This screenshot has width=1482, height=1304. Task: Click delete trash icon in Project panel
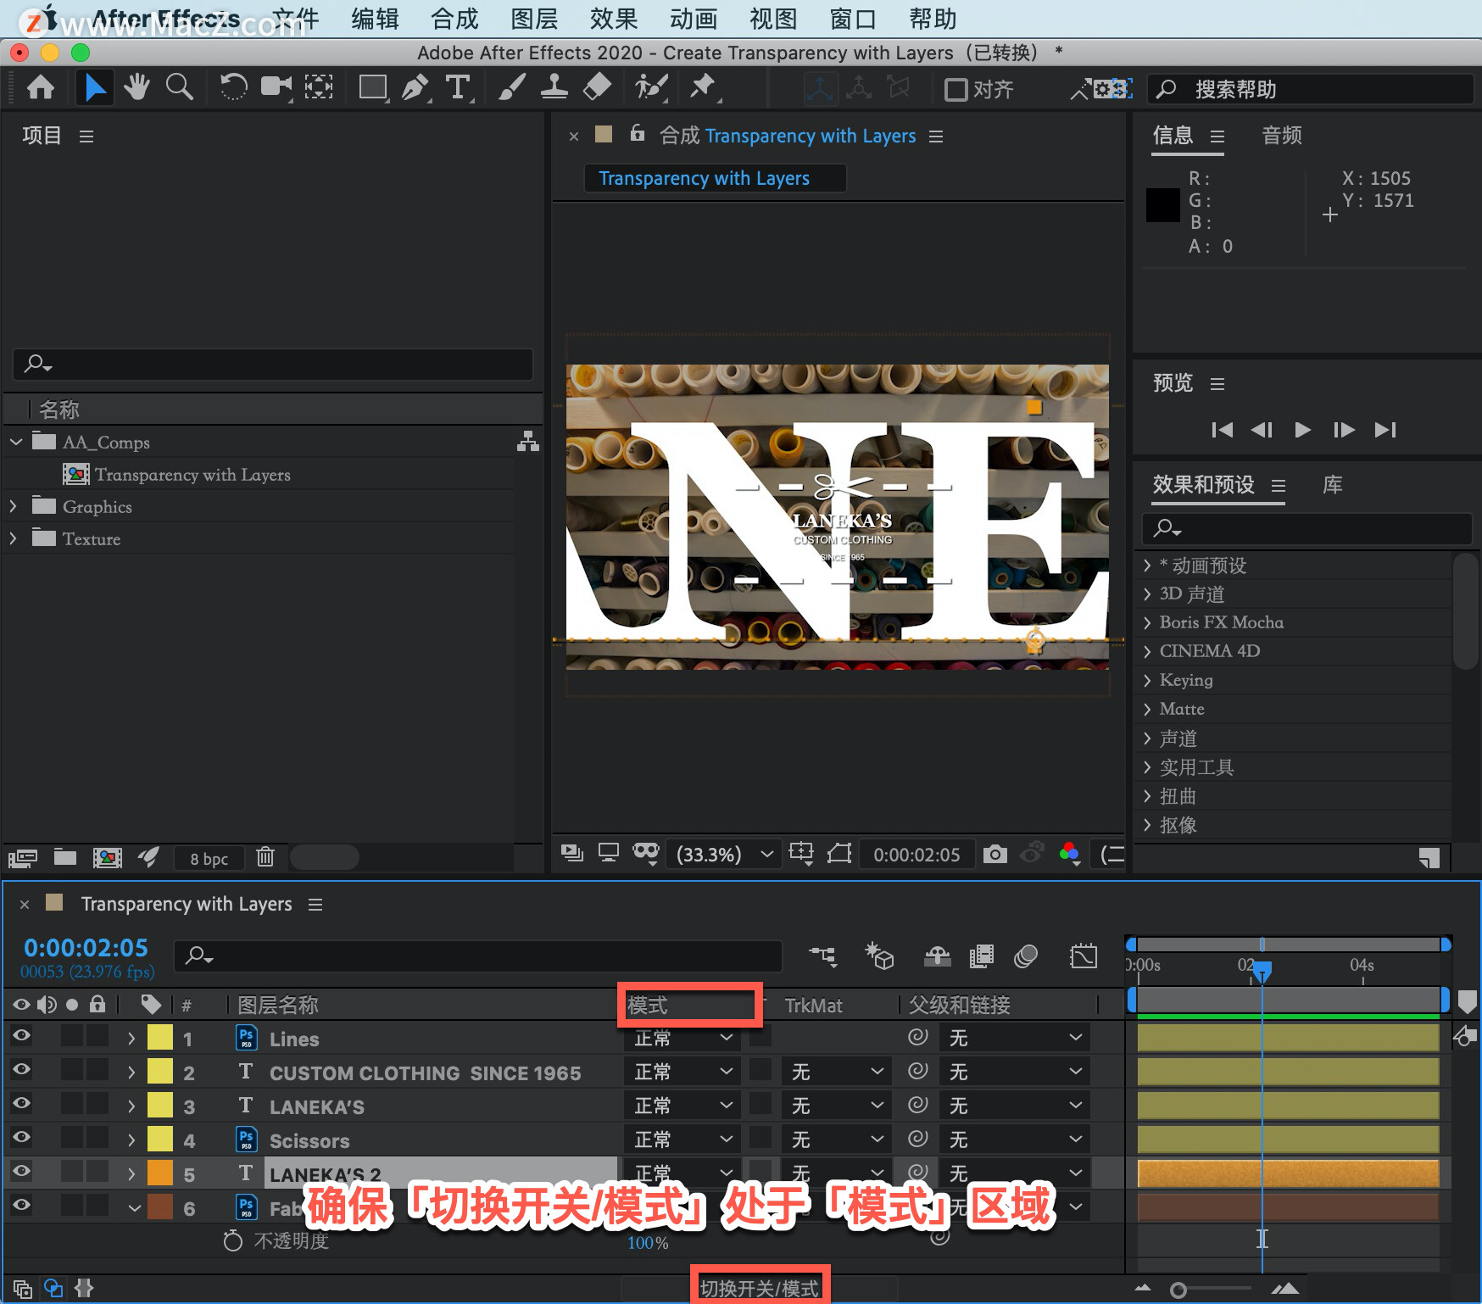pos(265,857)
